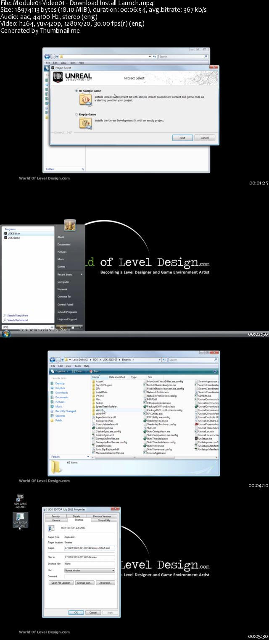The width and height of the screenshot is (269, 640).
Task: Cancel the Project Select installer dialog
Action: pyautogui.click(x=205, y=138)
